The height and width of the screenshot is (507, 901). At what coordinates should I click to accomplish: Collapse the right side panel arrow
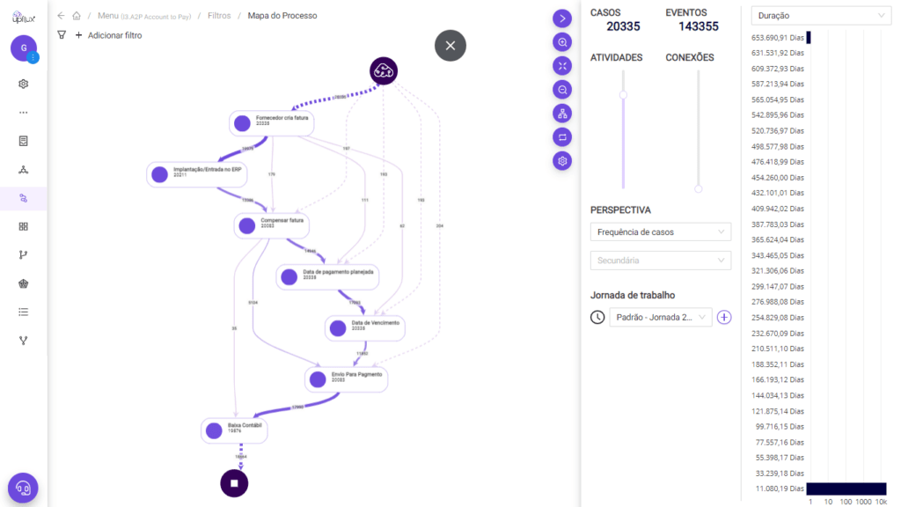pyautogui.click(x=563, y=18)
